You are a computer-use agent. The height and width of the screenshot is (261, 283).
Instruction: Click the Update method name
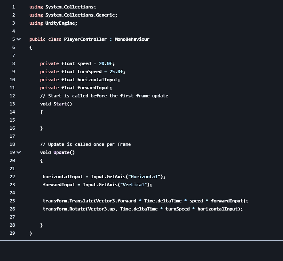(x=61, y=152)
